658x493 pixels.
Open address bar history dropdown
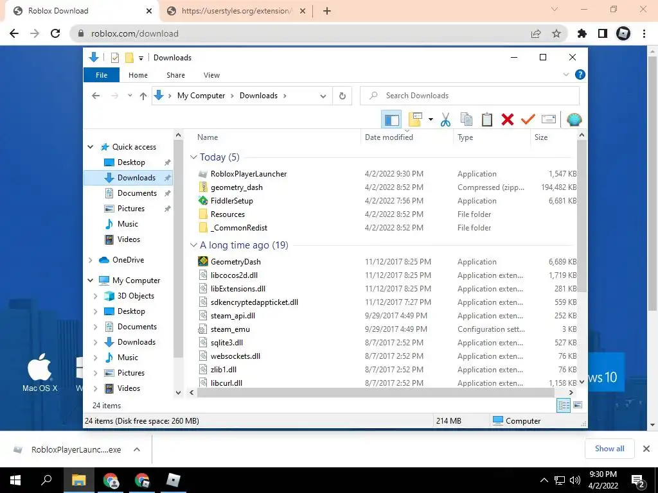(x=323, y=96)
